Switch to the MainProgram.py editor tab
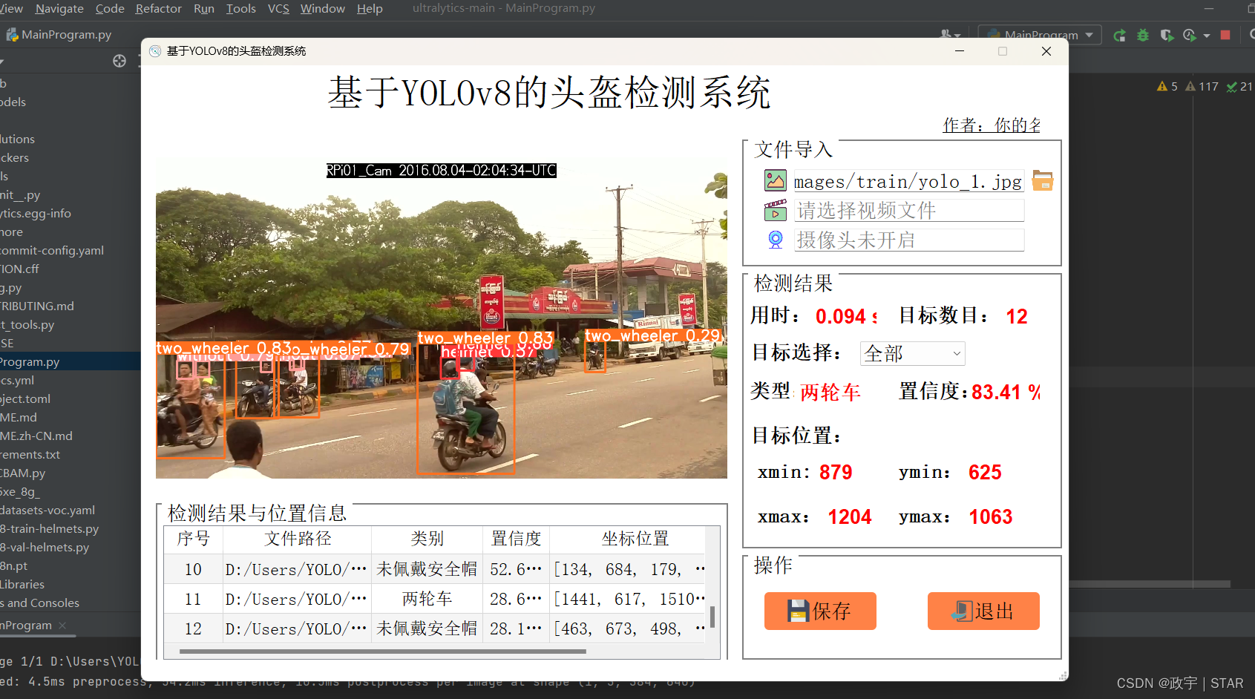The image size is (1255, 699). tap(59, 34)
